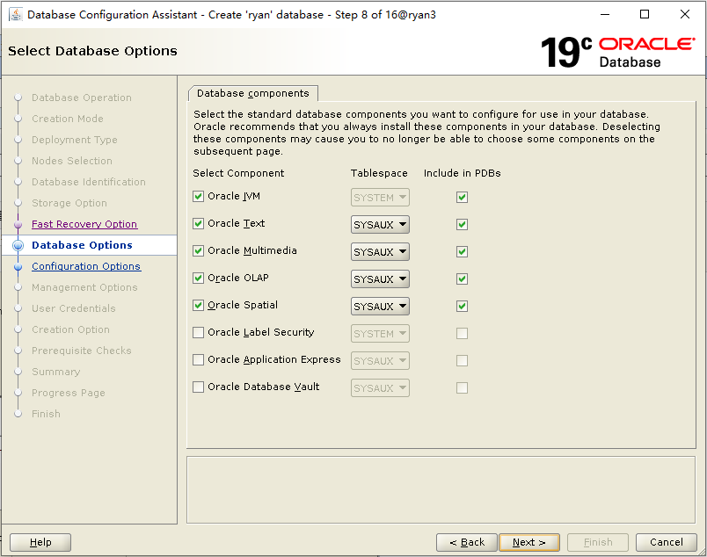
Task: Click the Tablespace column header
Action: 379,173
